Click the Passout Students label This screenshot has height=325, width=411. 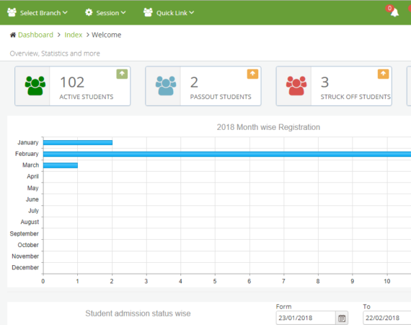pyautogui.click(x=221, y=97)
